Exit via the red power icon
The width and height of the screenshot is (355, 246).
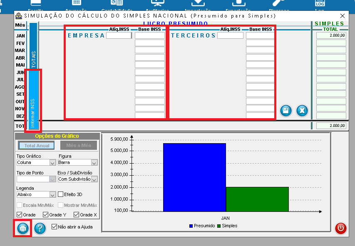point(341,228)
